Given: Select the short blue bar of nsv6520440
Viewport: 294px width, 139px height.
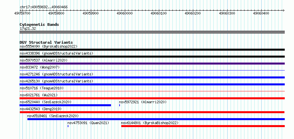Looking at the screenshot, I should 65,105.
